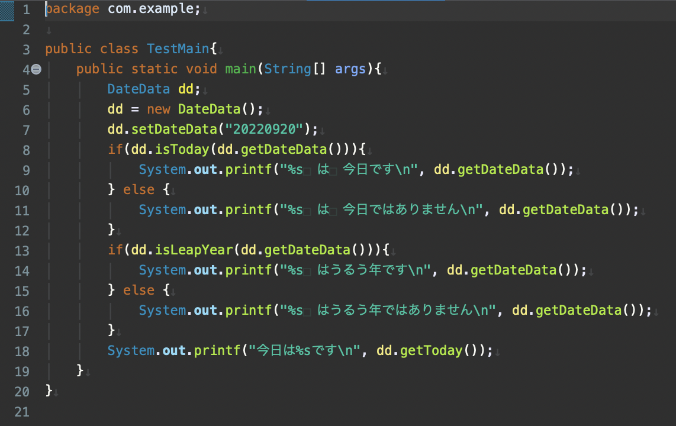Click the breakpoint marker beside line 1

click(7, 10)
